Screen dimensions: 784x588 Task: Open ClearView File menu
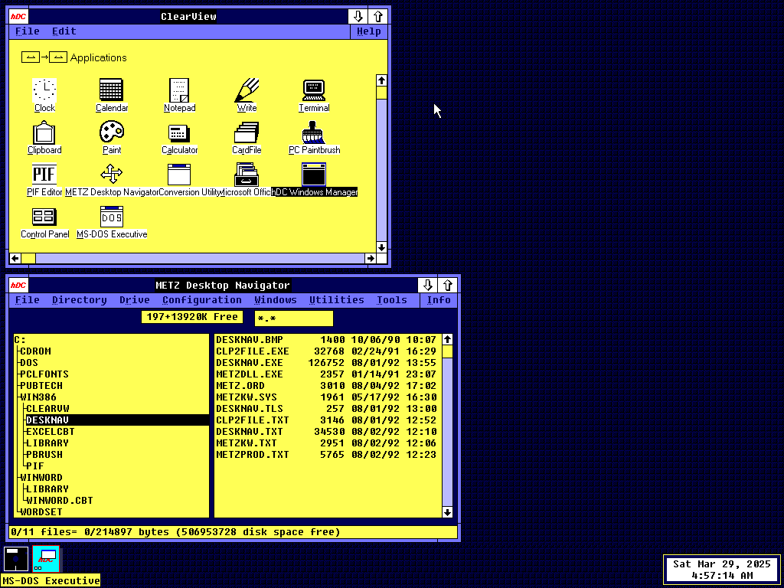coord(28,31)
